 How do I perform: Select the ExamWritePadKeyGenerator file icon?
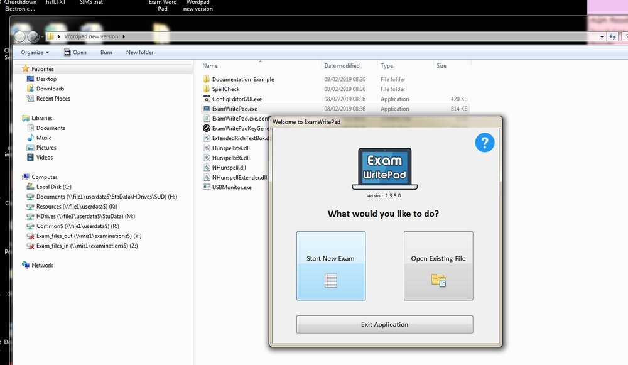pyautogui.click(x=206, y=128)
